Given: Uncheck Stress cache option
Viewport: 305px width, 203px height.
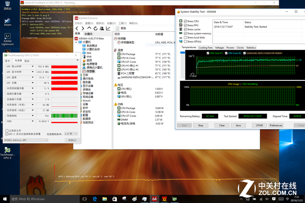Looking at the screenshot, I should [x=185, y=29].
